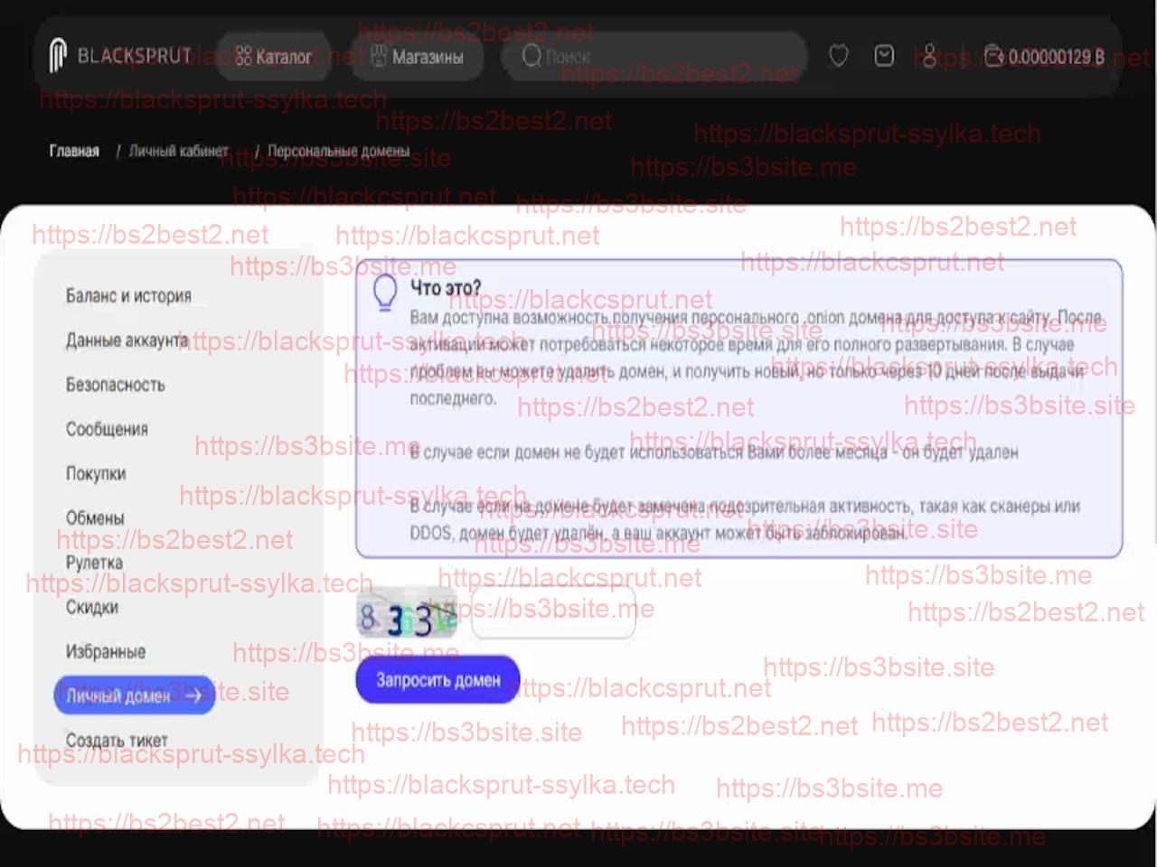Select the highlighted Личный домен item
The width and height of the screenshot is (1157, 867).
134,695
